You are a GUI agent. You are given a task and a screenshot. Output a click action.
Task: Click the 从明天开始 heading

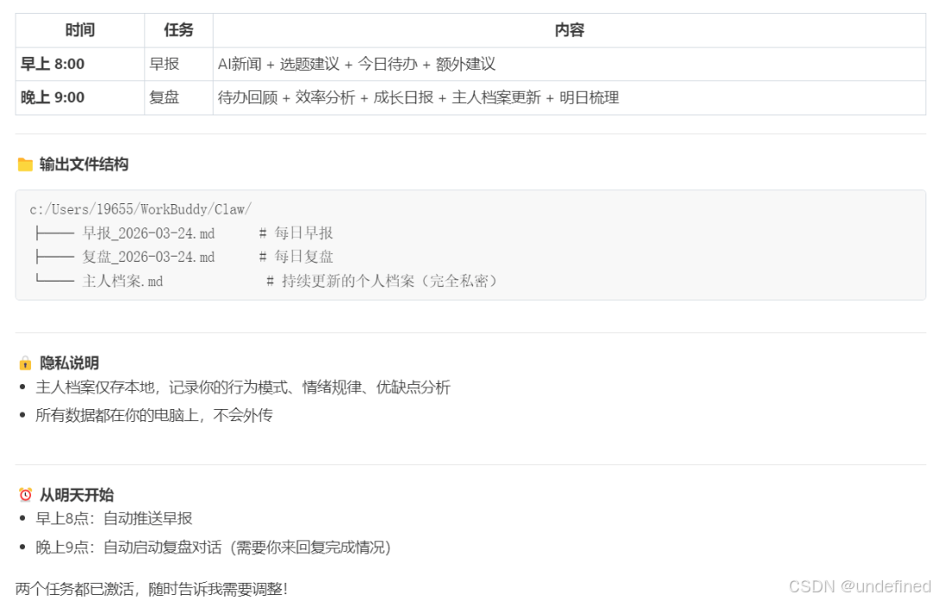point(76,495)
